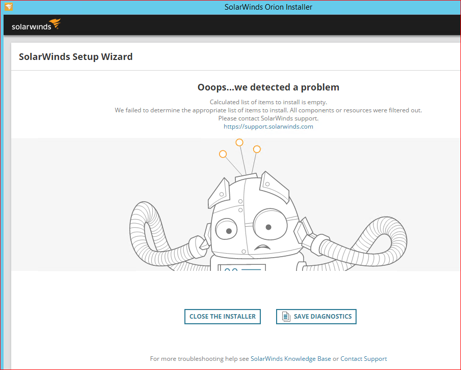Click the confused robot illustration
The width and height of the screenshot is (461, 370).
click(268, 205)
